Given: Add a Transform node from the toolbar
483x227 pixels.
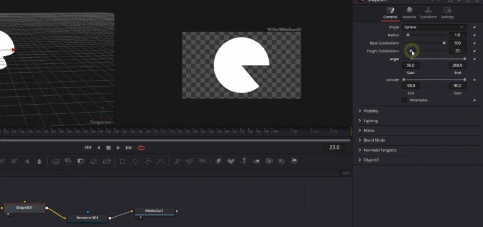Looking at the screenshot, I should (107, 161).
